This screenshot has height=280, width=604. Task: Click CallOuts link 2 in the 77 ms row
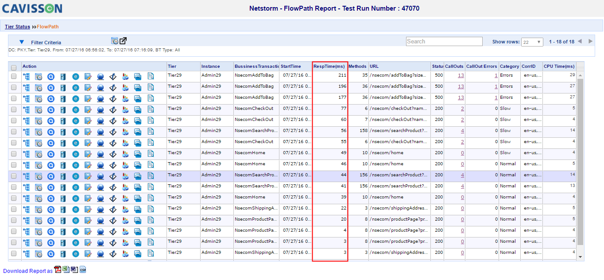point(462,109)
